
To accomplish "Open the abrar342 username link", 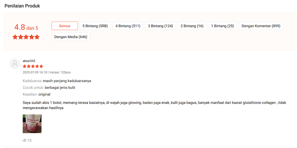I will (x=29, y=61).
